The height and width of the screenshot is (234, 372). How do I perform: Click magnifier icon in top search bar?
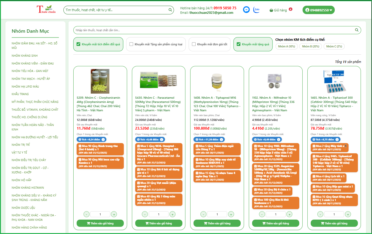pyautogui.click(x=170, y=10)
